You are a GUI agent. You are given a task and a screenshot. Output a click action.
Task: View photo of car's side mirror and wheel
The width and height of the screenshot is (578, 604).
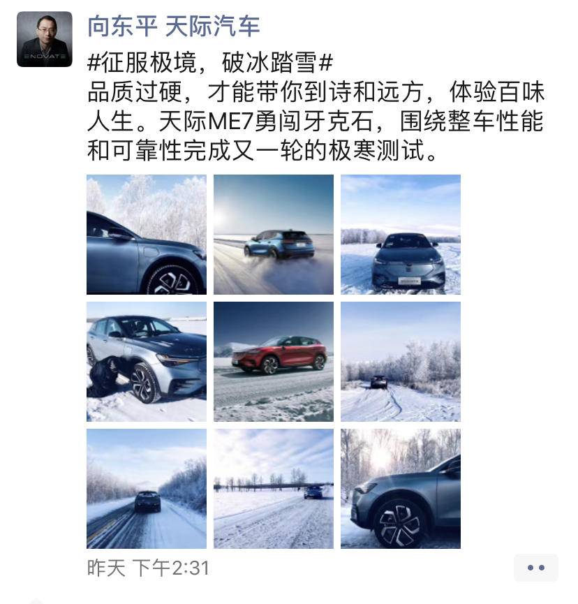(x=147, y=235)
